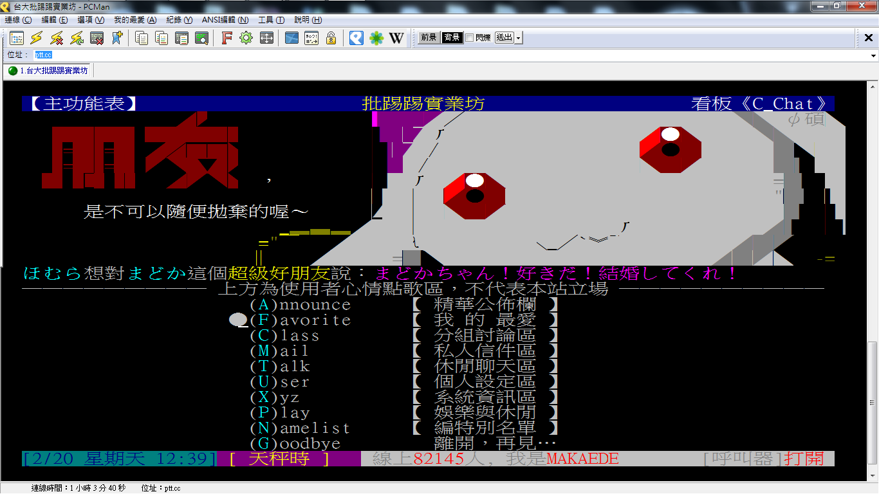This screenshot has height=494, width=879.
Task: Click the add-to-favorites bookmark icon
Action: click(x=116, y=38)
